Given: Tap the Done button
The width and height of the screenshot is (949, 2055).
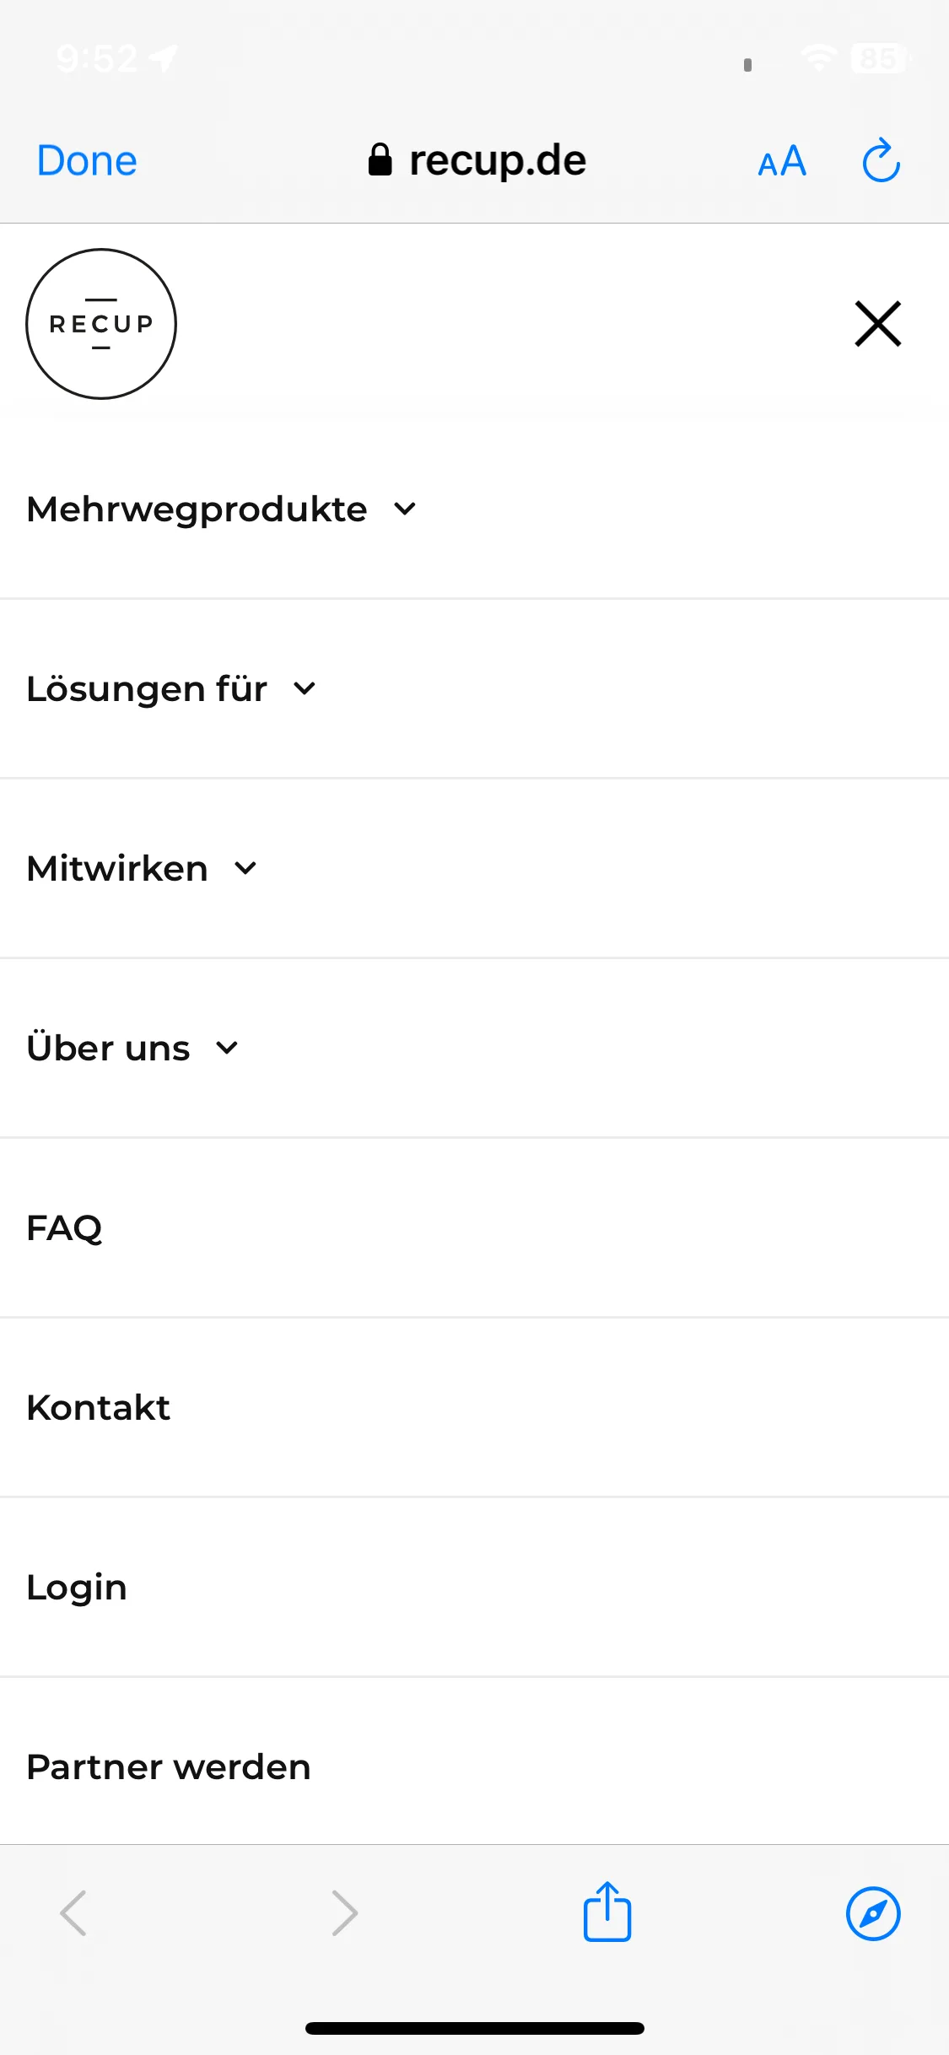Looking at the screenshot, I should (87, 160).
